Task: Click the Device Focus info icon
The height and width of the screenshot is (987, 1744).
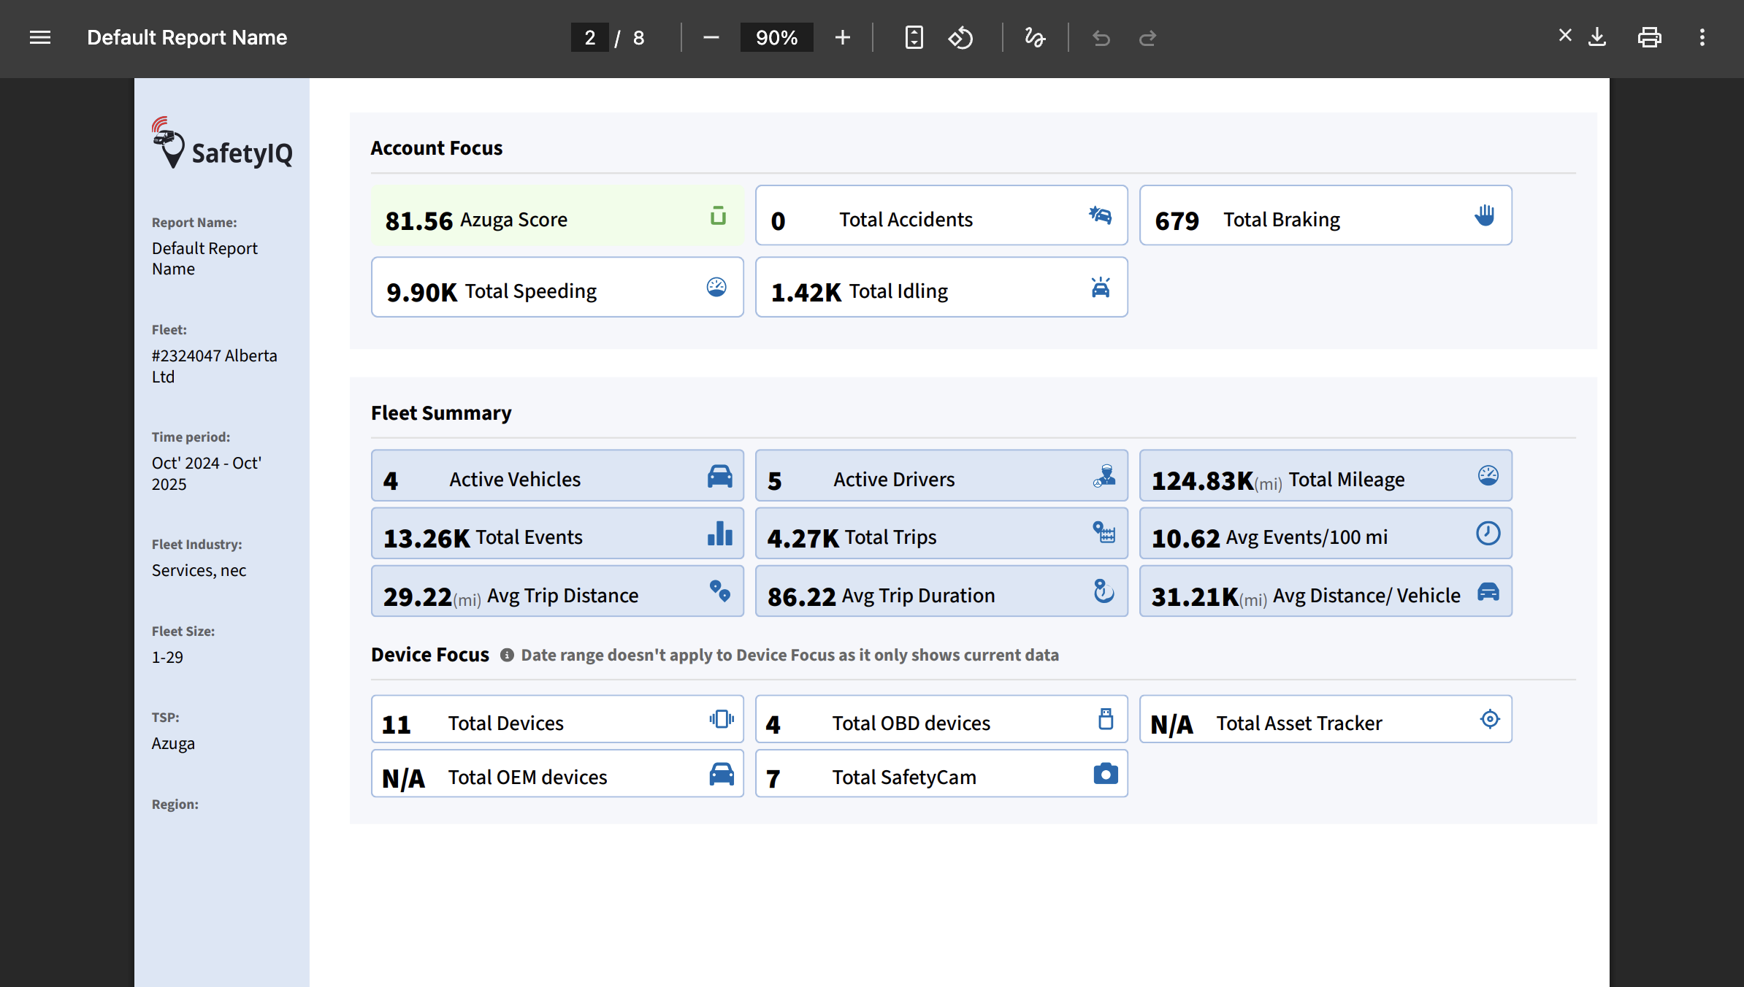Action: pyautogui.click(x=506, y=655)
